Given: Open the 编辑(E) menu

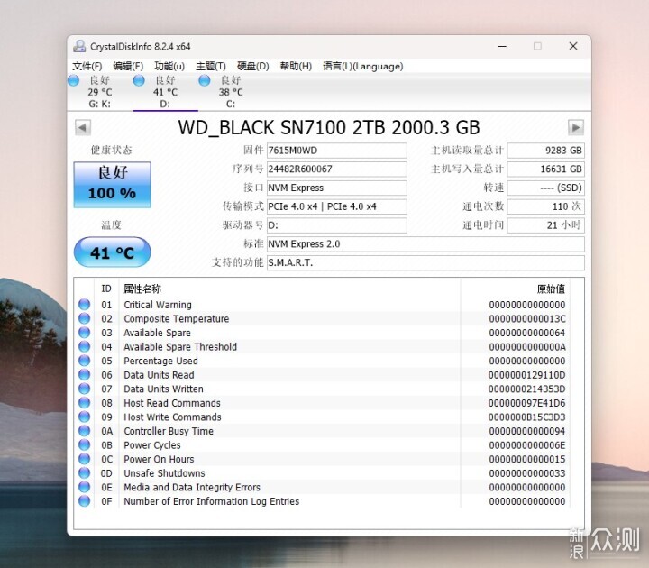Looking at the screenshot, I should [x=128, y=66].
